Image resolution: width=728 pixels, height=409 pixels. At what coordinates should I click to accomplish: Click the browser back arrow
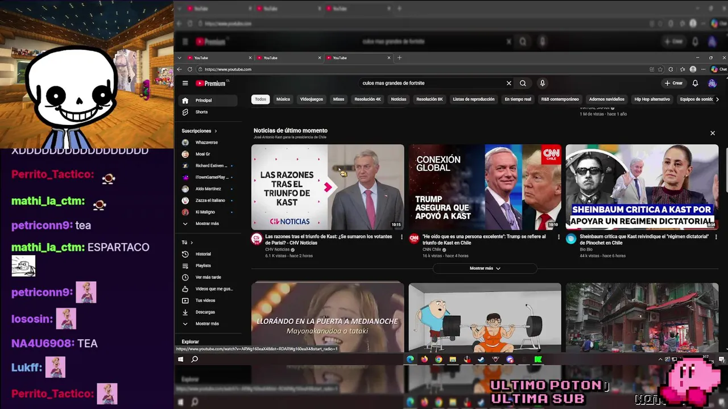(x=180, y=69)
